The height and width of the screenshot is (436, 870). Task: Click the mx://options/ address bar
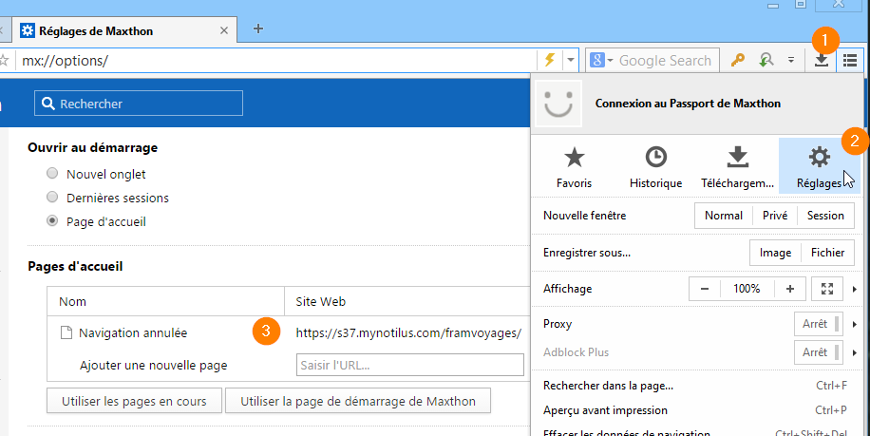275,60
